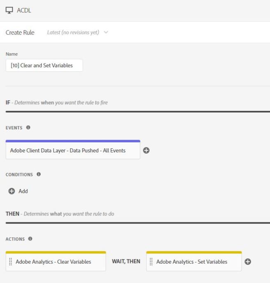The image size is (270, 283).
Task: Show info for the Events section
Action: [28, 128]
